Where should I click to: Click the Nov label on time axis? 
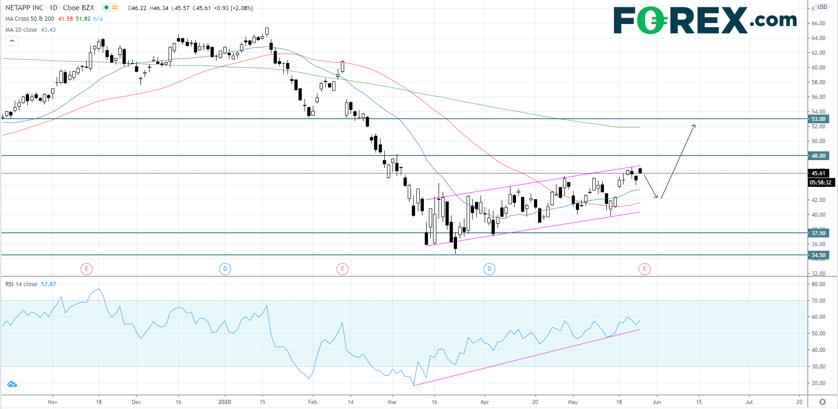tap(53, 402)
